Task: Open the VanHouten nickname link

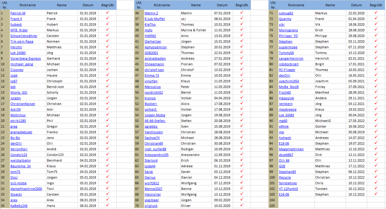Action: click(x=153, y=132)
